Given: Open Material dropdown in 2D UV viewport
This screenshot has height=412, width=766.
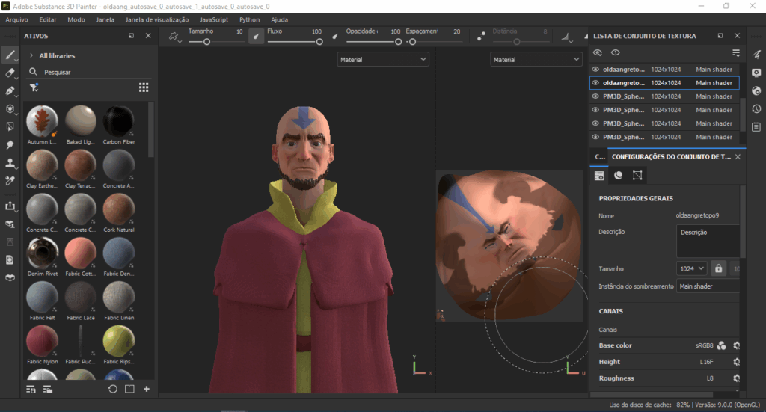Looking at the screenshot, I should (x=536, y=60).
